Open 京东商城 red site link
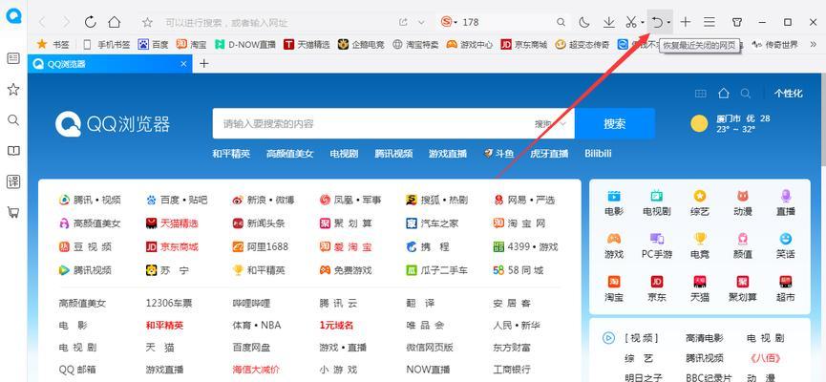Image resolution: width=826 pixels, height=382 pixels. pos(172,246)
